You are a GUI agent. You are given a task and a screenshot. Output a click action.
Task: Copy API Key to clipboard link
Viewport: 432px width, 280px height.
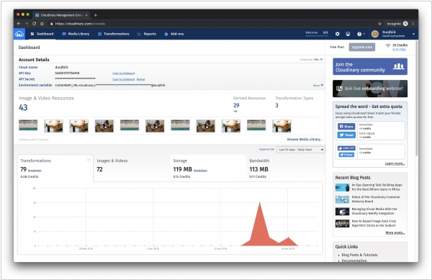pyautogui.click(x=123, y=73)
